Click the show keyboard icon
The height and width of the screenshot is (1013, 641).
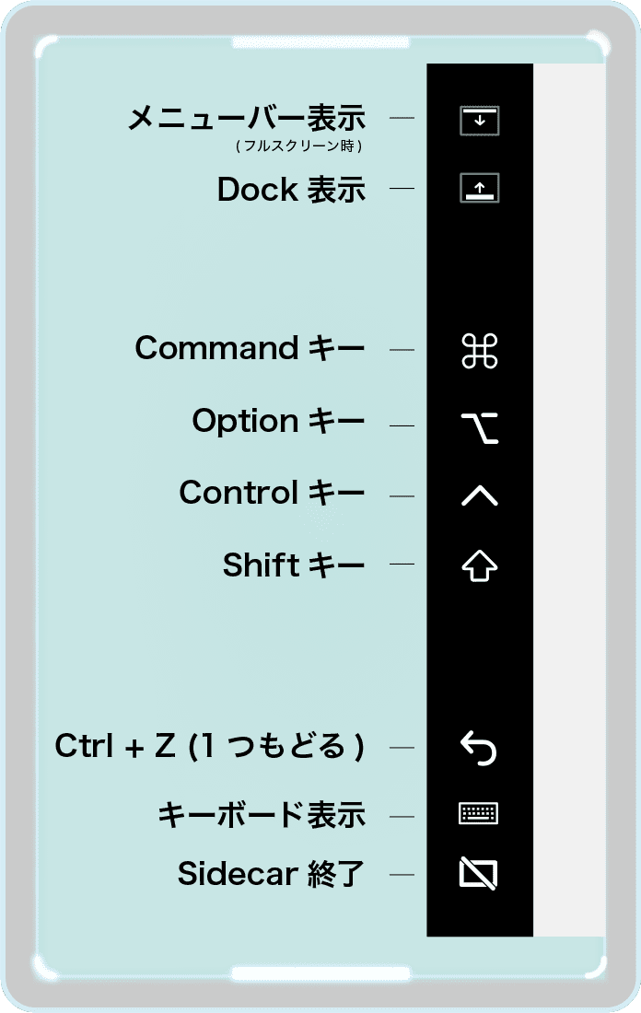coord(478,813)
